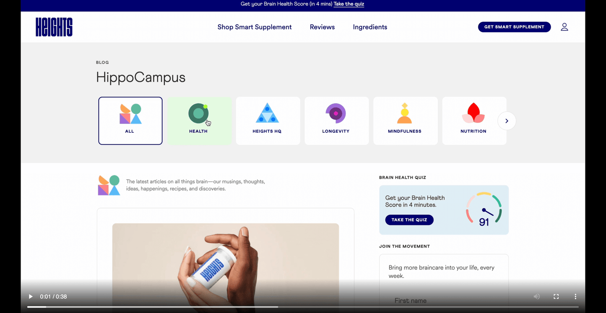The width and height of the screenshot is (606, 313).
Task: Seek on the video progress bar
Action: point(303,307)
